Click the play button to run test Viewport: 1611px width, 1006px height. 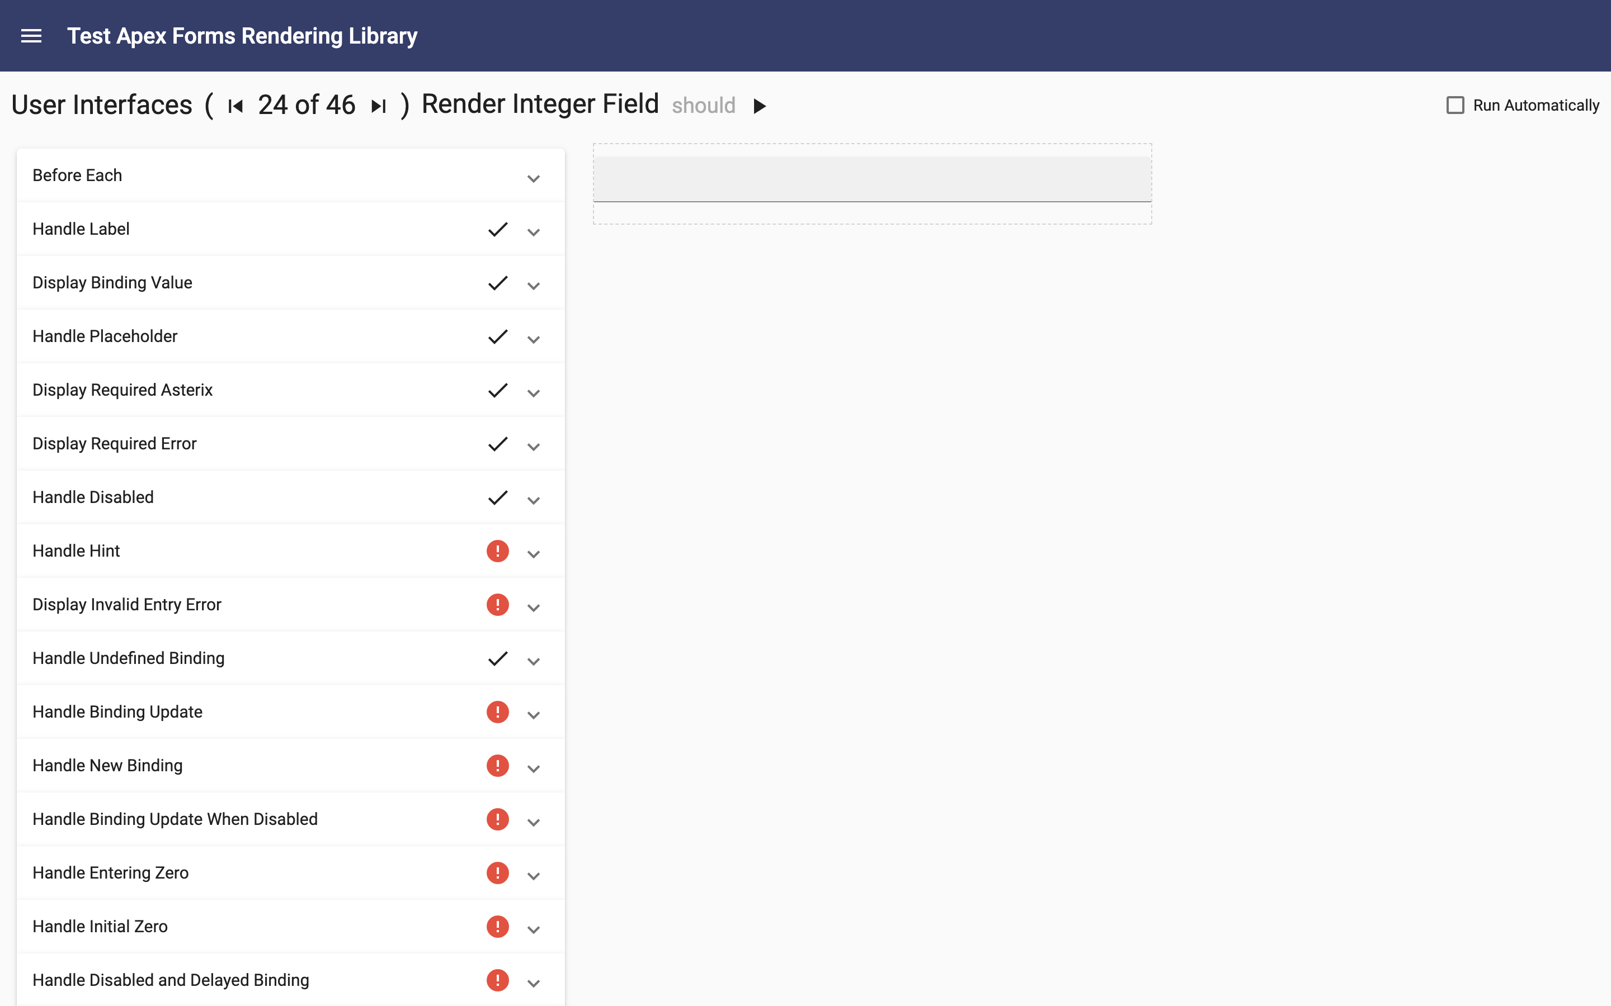pyautogui.click(x=760, y=105)
